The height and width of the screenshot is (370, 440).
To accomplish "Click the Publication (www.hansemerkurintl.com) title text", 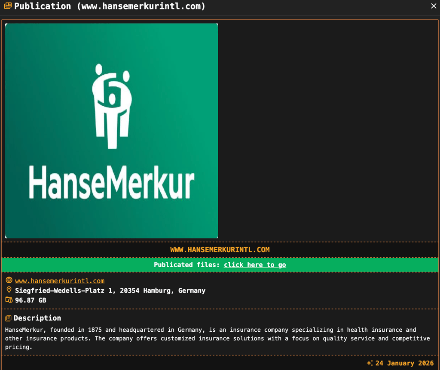I will pos(110,6).
